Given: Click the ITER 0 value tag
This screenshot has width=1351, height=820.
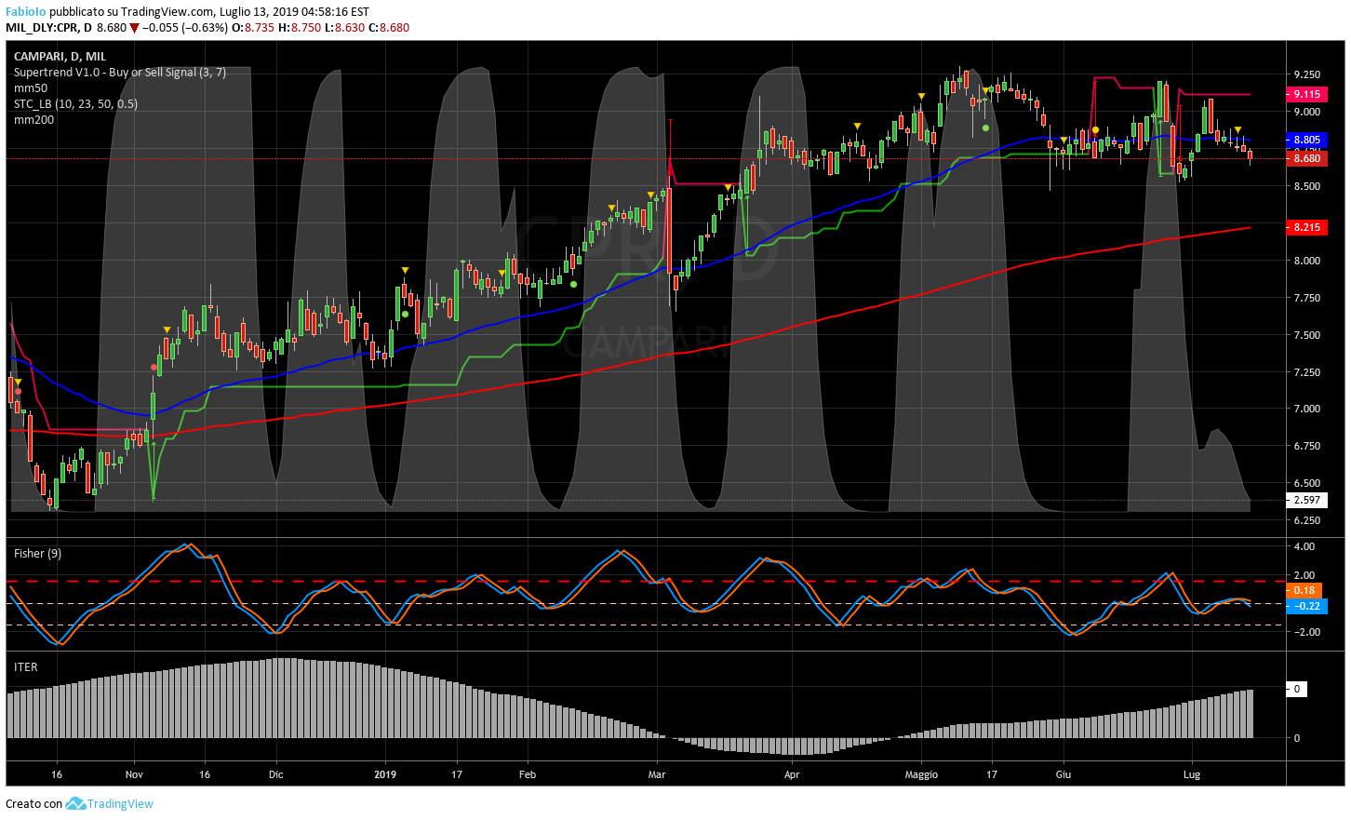Looking at the screenshot, I should [x=1297, y=689].
